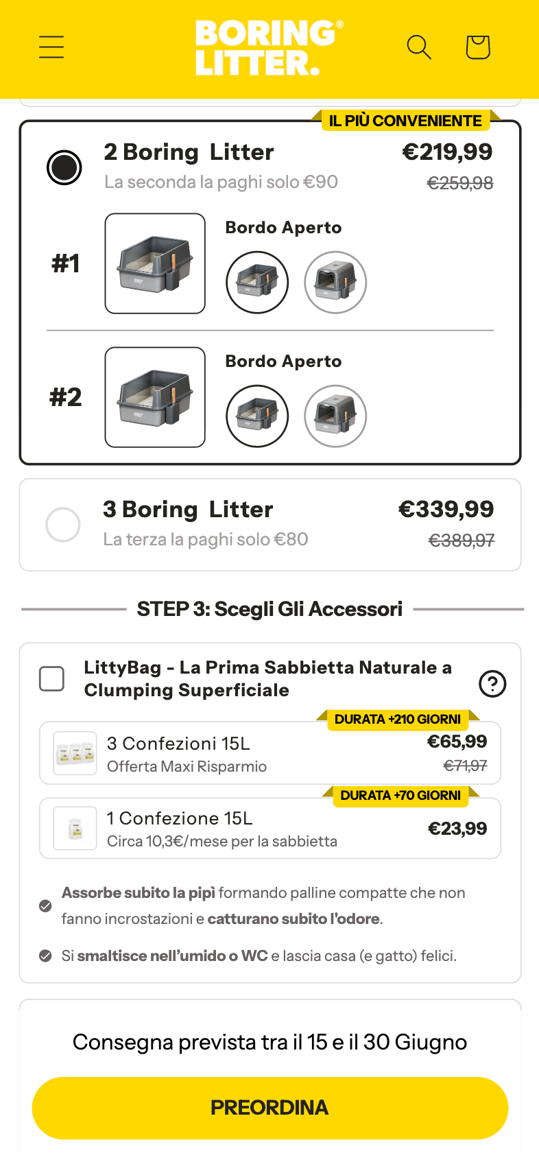
Task: Open the shopping cart icon
Action: pos(478,47)
